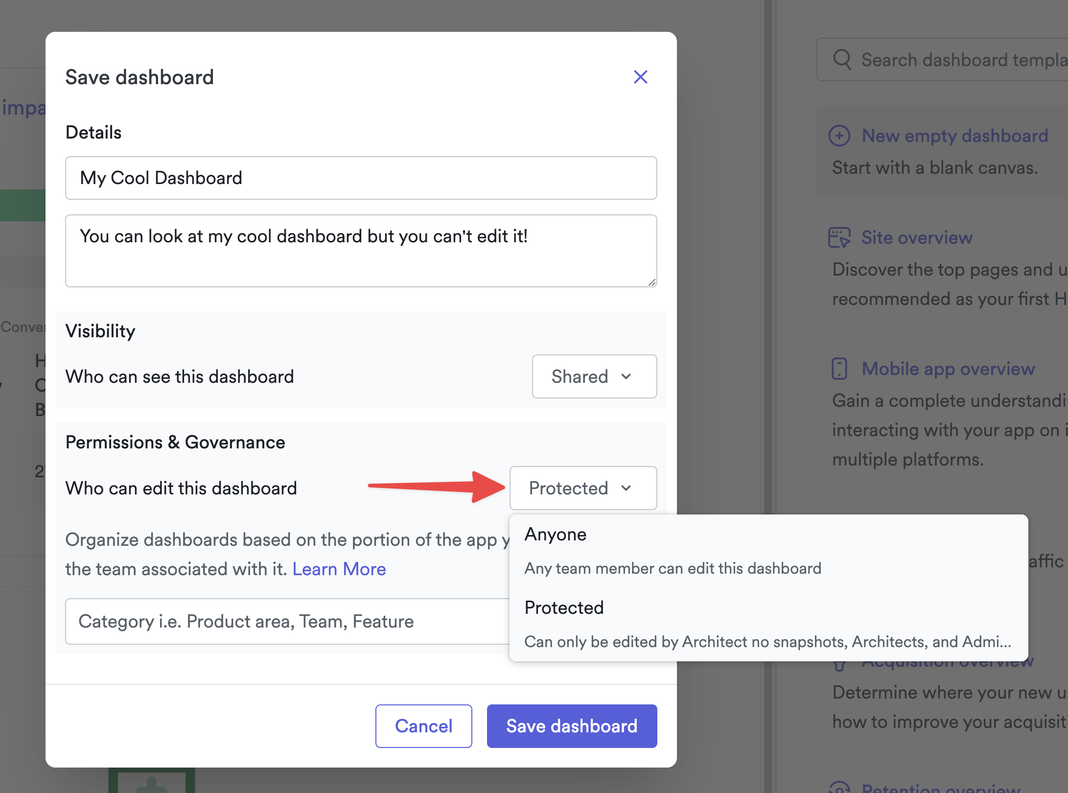
Task: Click the Mobile app overview phone icon
Action: [x=839, y=369]
